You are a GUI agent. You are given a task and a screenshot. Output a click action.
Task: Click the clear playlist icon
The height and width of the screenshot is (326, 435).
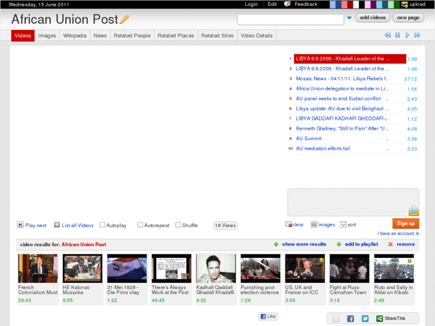[x=288, y=224]
